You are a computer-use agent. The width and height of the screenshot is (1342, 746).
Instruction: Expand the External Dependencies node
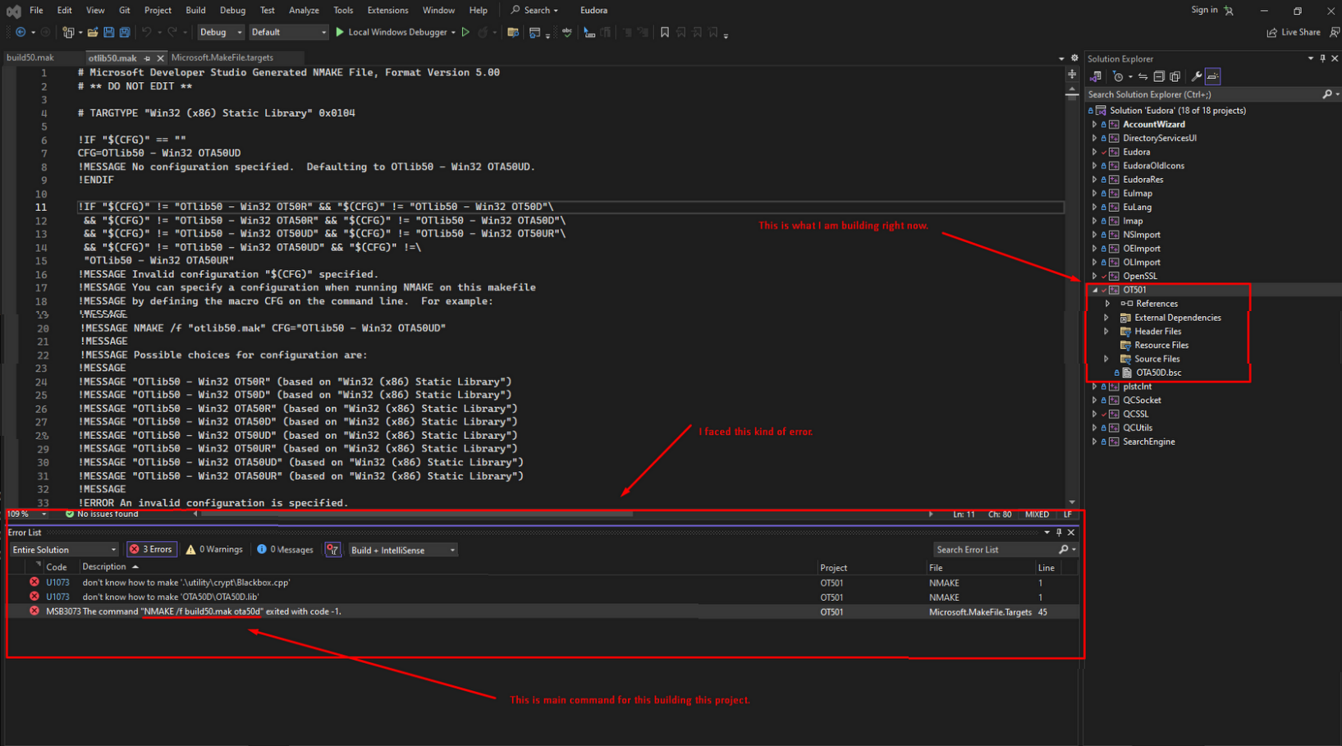1106,318
